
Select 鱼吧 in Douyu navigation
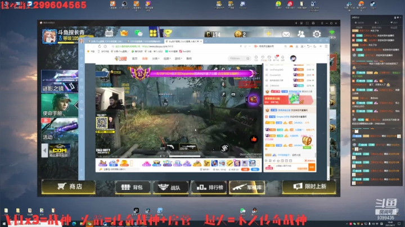click(189, 58)
